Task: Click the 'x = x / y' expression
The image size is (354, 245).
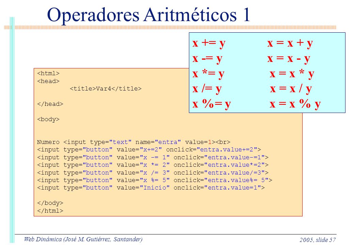Action: pyautogui.click(x=291, y=89)
